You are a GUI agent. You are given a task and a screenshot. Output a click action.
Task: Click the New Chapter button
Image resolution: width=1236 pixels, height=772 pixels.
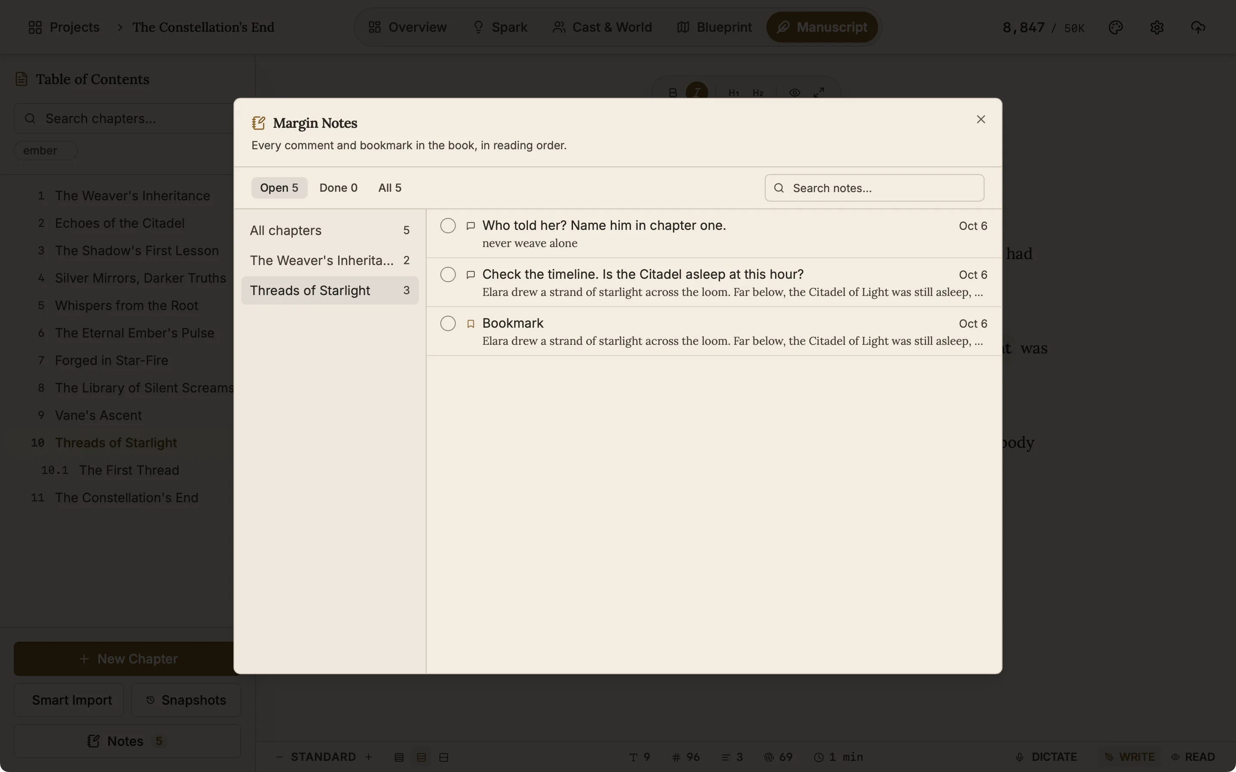[x=128, y=659]
